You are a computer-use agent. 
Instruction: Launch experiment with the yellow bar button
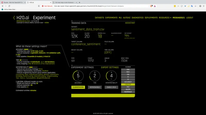pyautogui.click(x=103, y=96)
